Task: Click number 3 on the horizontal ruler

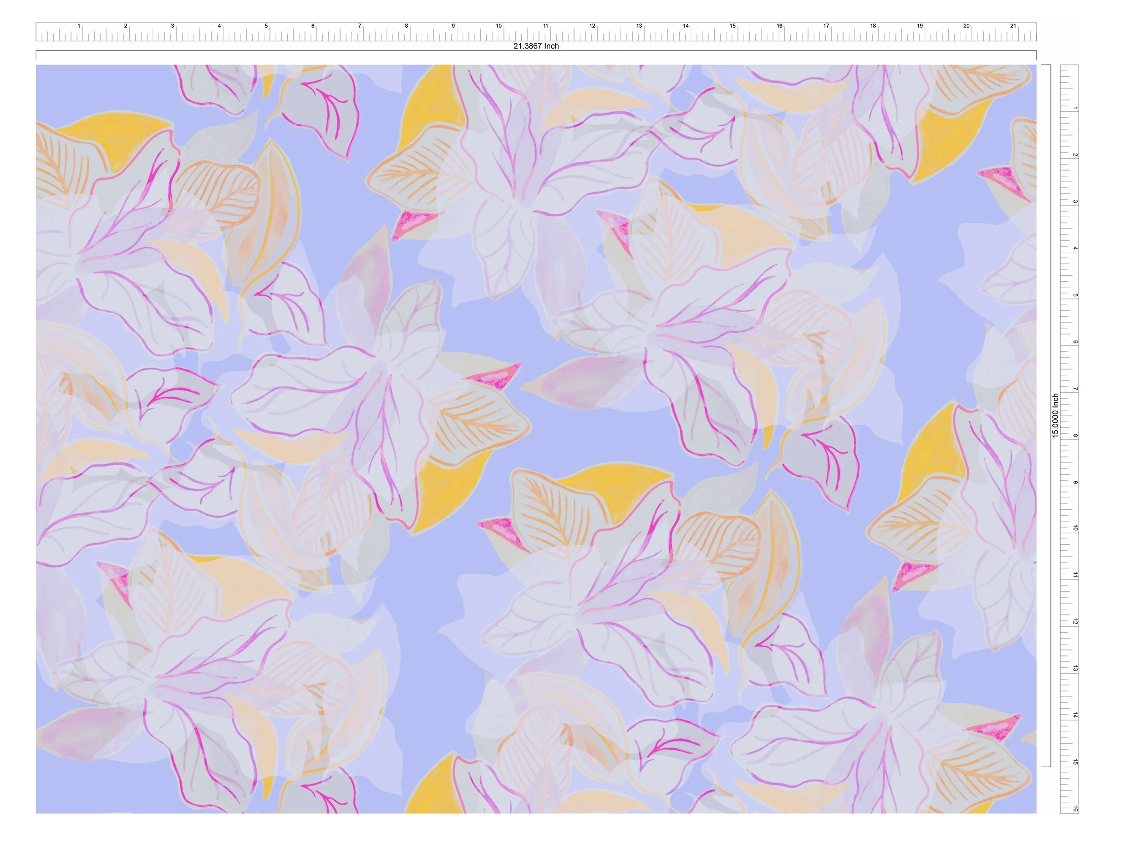Action: 172,26
